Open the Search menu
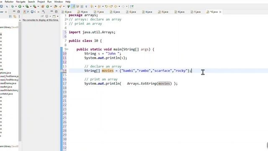The width and height of the screenshot is (268, 151). coord(31,2)
